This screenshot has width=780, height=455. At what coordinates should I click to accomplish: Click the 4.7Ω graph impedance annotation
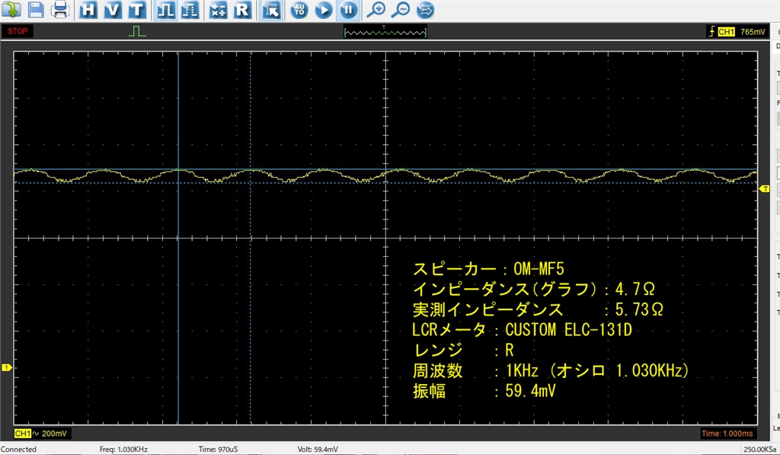[x=635, y=289]
